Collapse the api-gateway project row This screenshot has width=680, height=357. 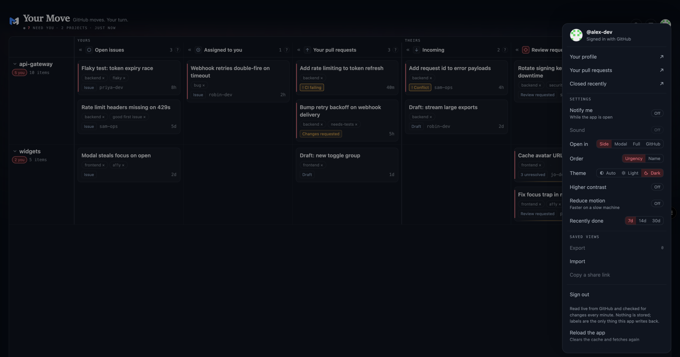coord(15,64)
